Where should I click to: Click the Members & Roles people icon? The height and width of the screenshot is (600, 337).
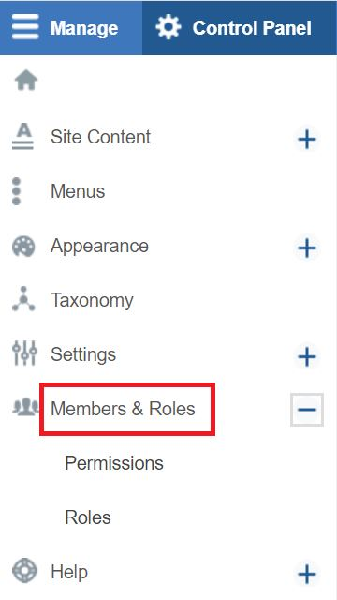point(25,407)
